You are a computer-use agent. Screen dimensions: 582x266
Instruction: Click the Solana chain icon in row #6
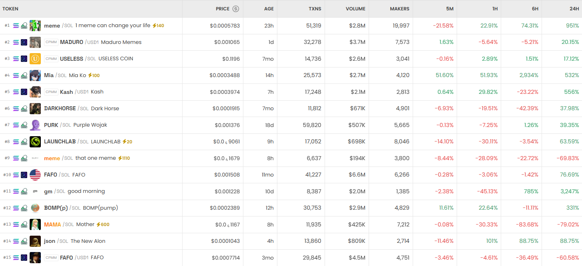pyautogui.click(x=16, y=109)
